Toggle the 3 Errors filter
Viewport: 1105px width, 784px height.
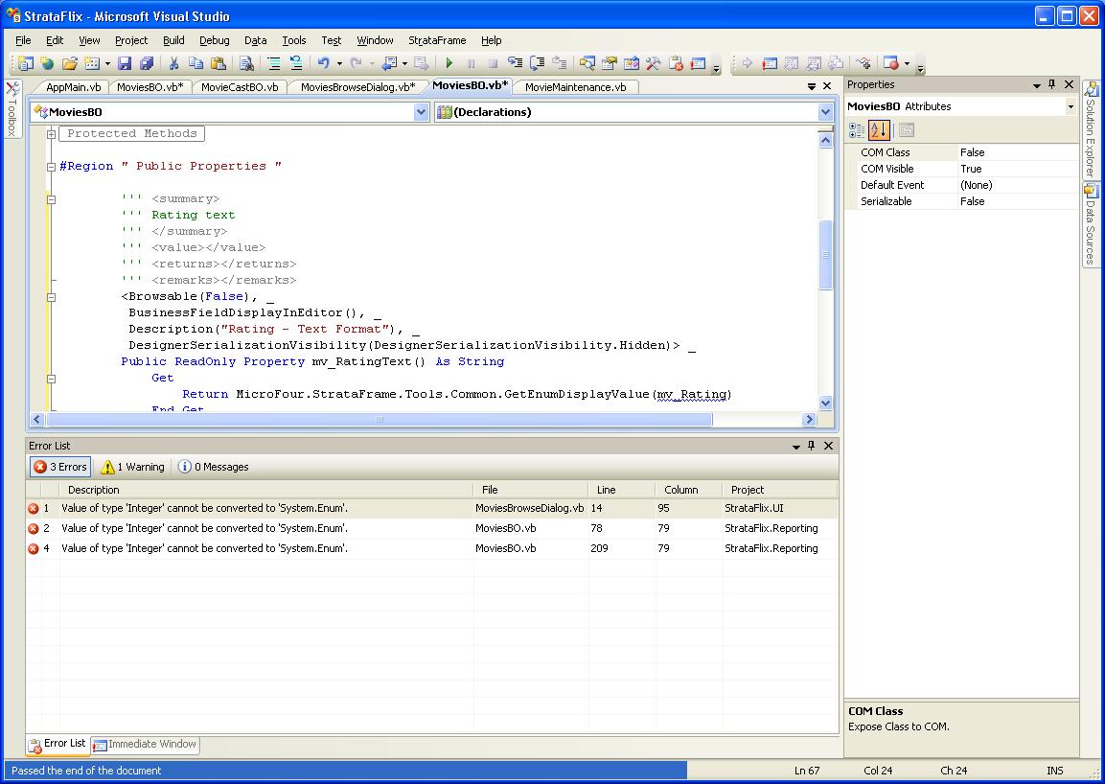60,467
